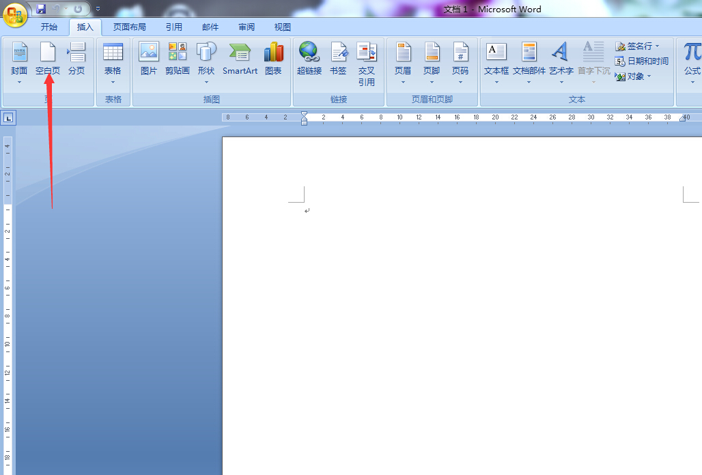Image resolution: width=702 pixels, height=475 pixels.
Task: Click the 分页 page break icon
Action: coord(76,58)
